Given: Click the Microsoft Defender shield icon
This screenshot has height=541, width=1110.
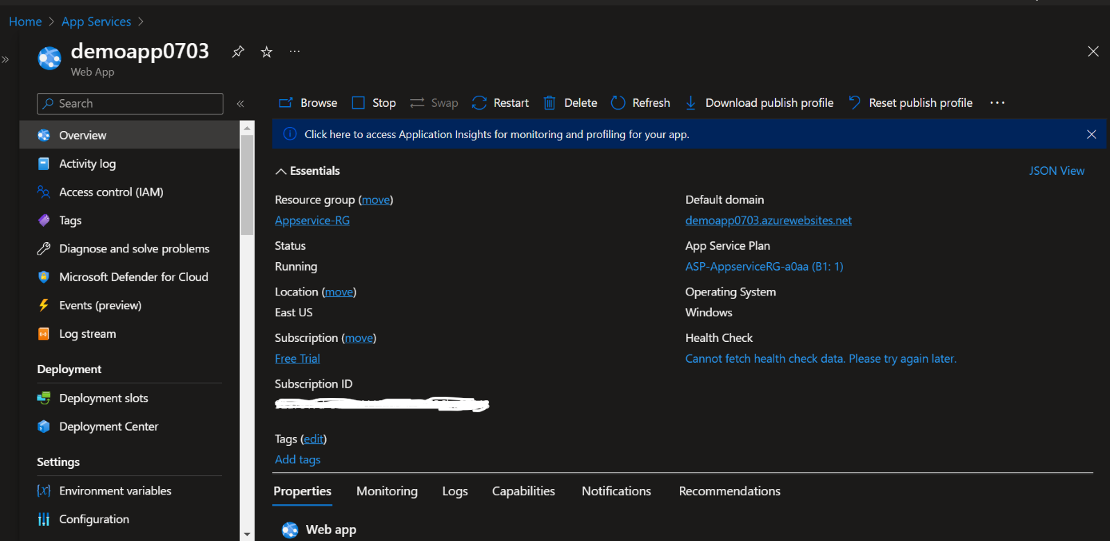Looking at the screenshot, I should tap(44, 277).
